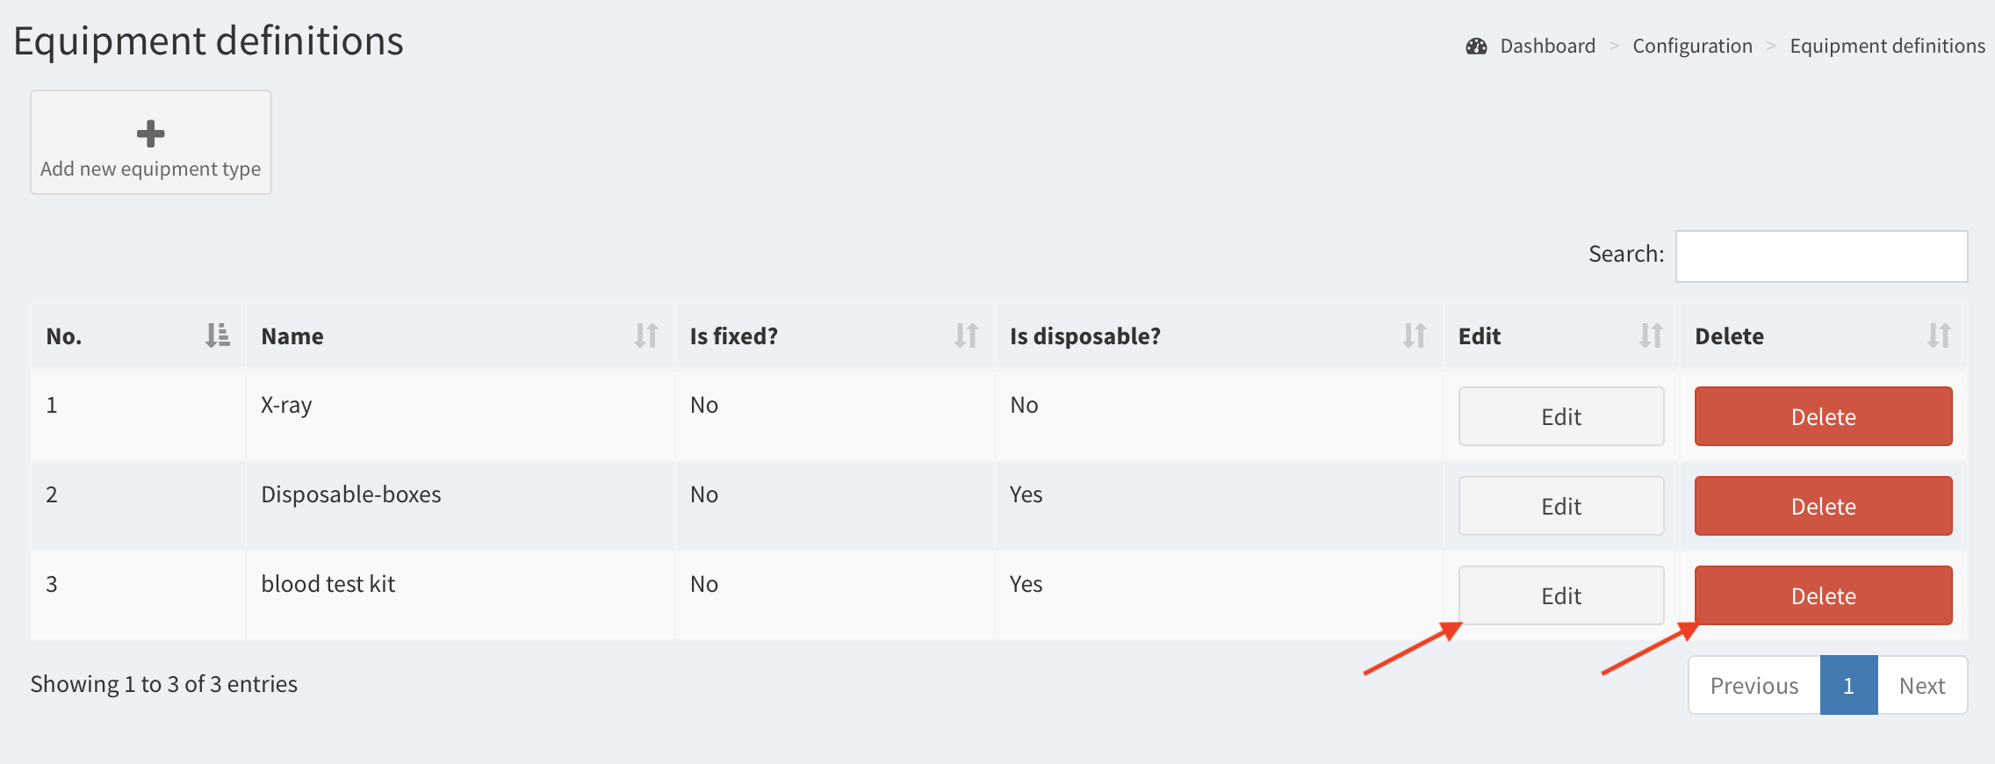Image resolution: width=1995 pixels, height=764 pixels.
Task: Open the Dashboard breadcrumb link
Action: [x=1547, y=47]
